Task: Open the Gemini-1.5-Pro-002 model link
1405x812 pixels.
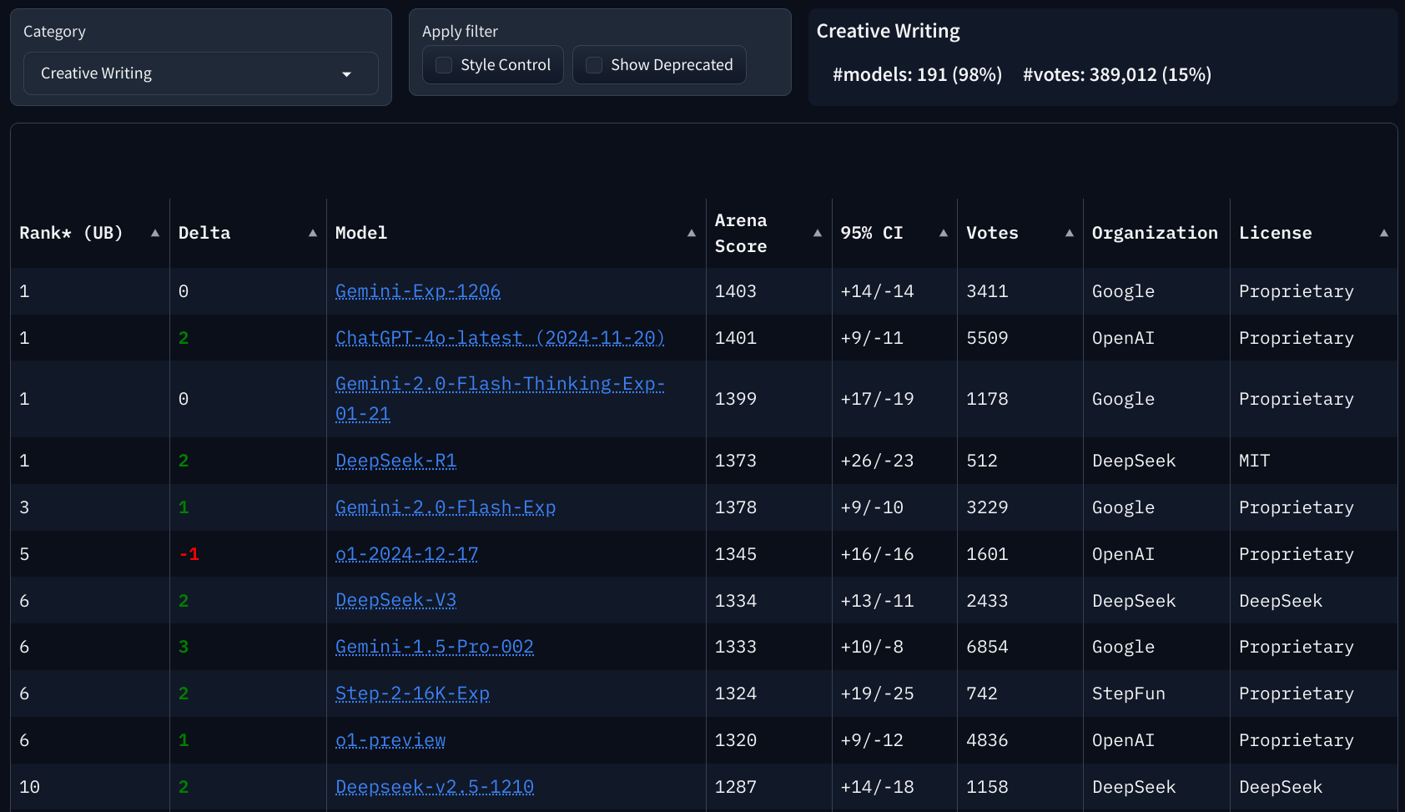Action: click(435, 647)
